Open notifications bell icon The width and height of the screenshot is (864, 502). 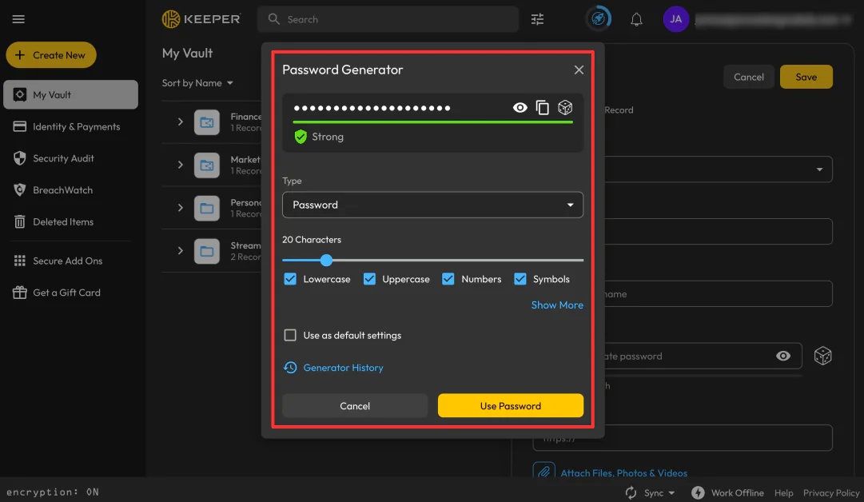coord(636,20)
